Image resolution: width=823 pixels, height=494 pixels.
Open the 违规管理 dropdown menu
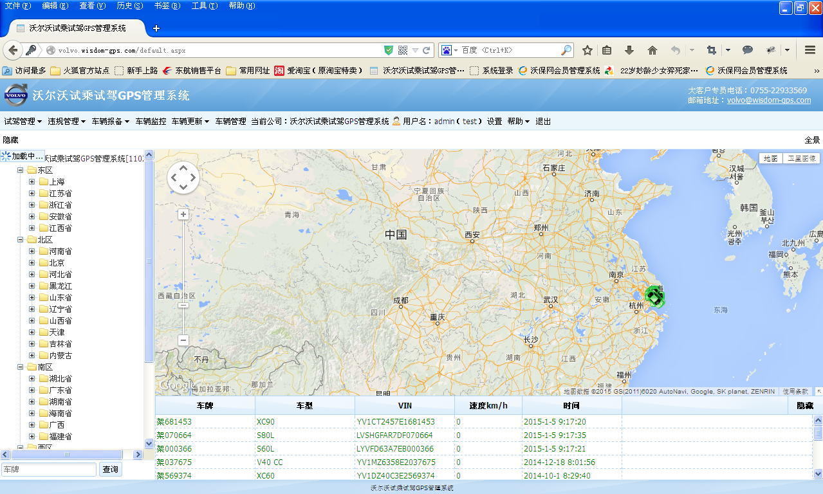click(x=67, y=122)
